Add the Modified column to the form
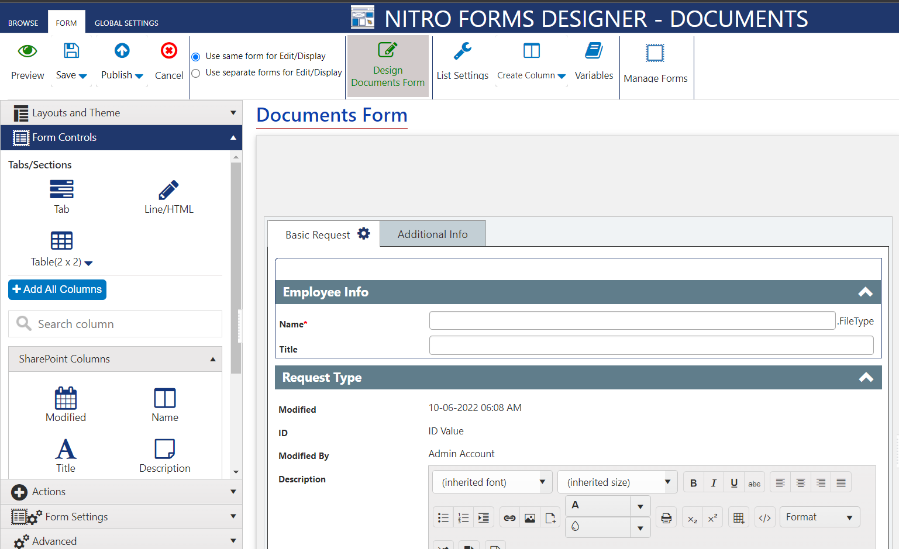This screenshot has height=549, width=899. (x=66, y=405)
